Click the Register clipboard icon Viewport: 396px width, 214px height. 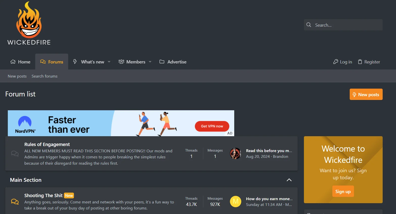(x=360, y=62)
